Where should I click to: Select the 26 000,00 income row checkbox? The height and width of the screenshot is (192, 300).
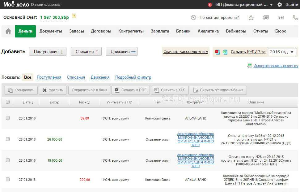pyautogui.click(x=8, y=139)
